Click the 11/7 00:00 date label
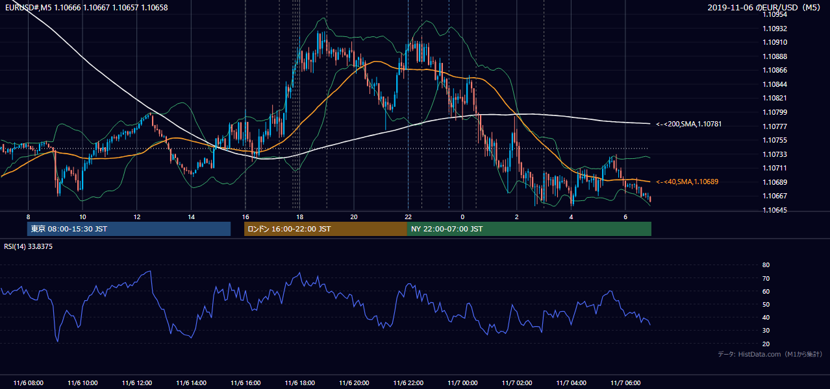The height and width of the screenshot is (389, 830). pos(462,383)
